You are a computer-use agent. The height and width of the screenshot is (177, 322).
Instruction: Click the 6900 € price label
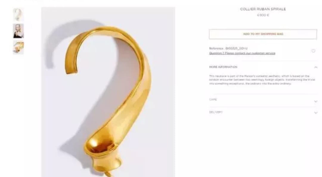click(x=263, y=15)
